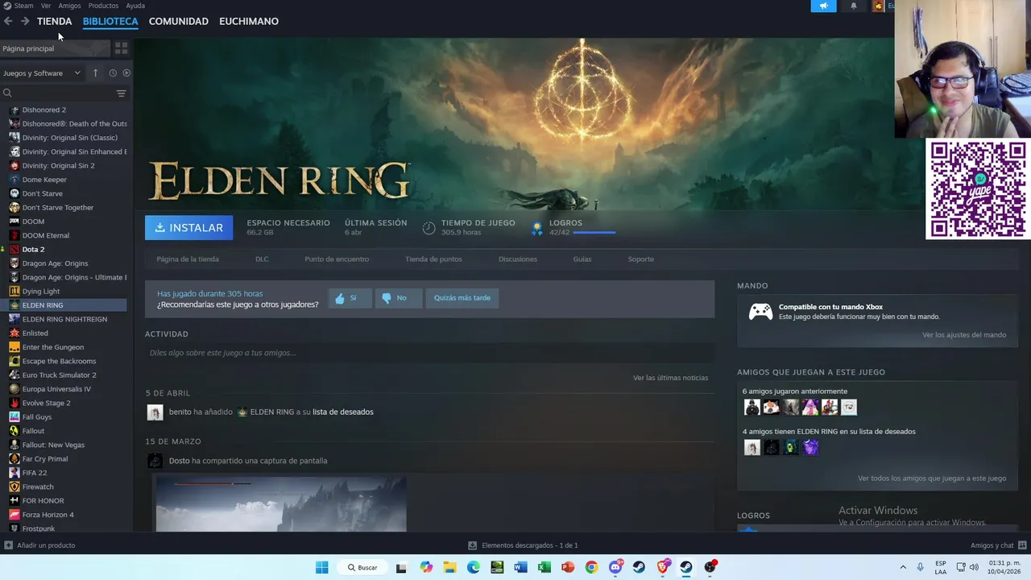Open the DLC link

point(262,259)
